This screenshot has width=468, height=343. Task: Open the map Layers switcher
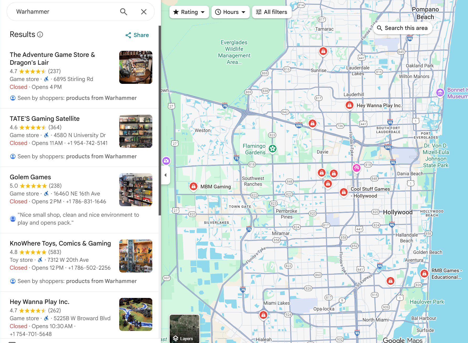[184, 329]
